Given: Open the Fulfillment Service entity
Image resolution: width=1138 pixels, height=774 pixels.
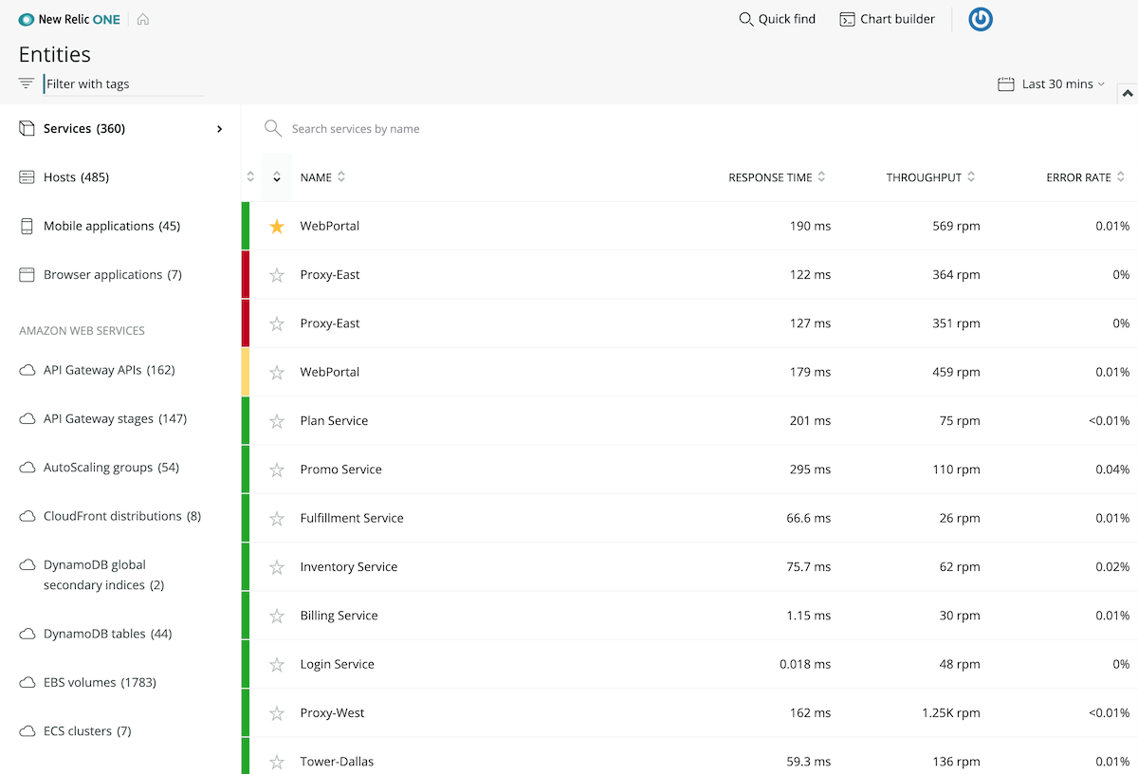Looking at the screenshot, I should (352, 518).
